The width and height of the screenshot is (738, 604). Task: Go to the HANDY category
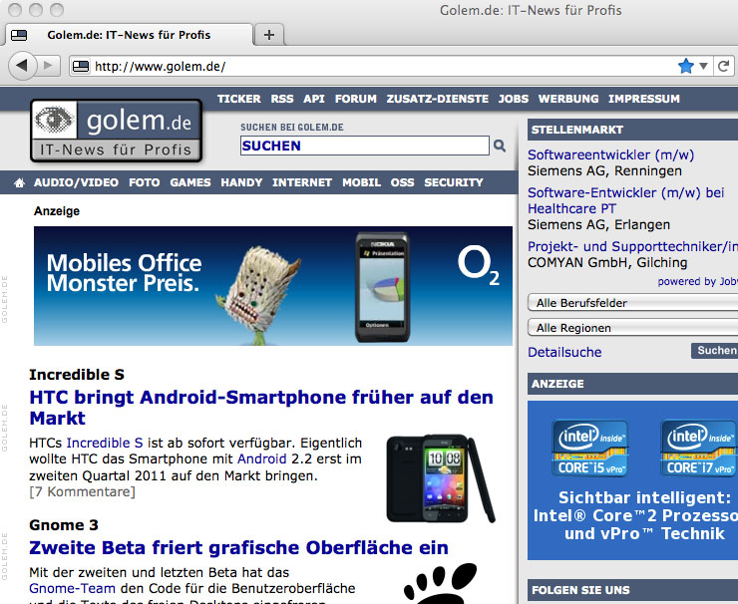point(241,182)
